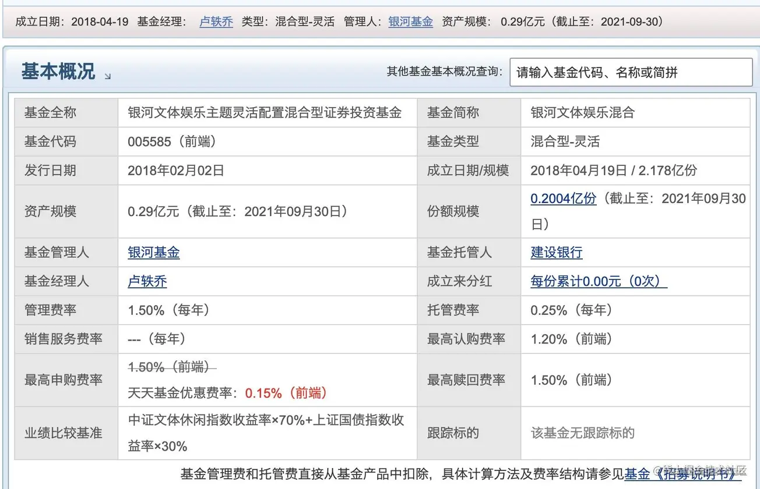Click the small arrow icon beside 基本概况
The image size is (760, 489).
(108, 76)
